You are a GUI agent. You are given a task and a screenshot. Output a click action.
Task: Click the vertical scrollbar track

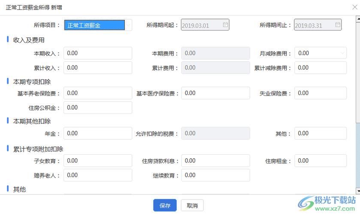pyautogui.click(x=358, y=155)
